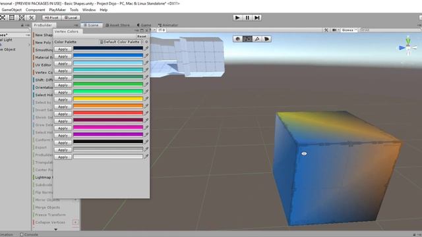Apply the dark navy vertex color

coord(63,49)
